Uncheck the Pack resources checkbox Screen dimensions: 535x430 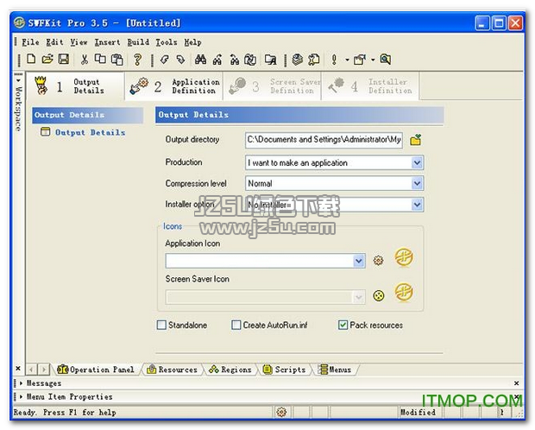click(343, 325)
